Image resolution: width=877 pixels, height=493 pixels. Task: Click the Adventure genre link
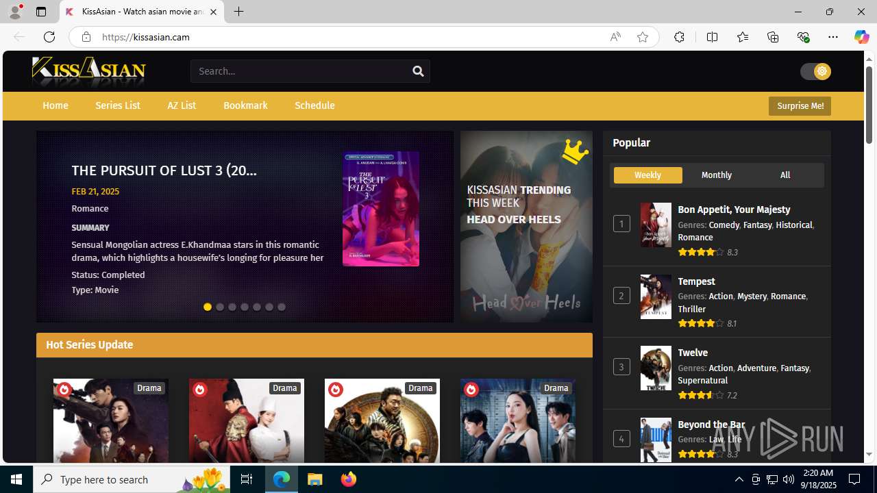click(756, 368)
